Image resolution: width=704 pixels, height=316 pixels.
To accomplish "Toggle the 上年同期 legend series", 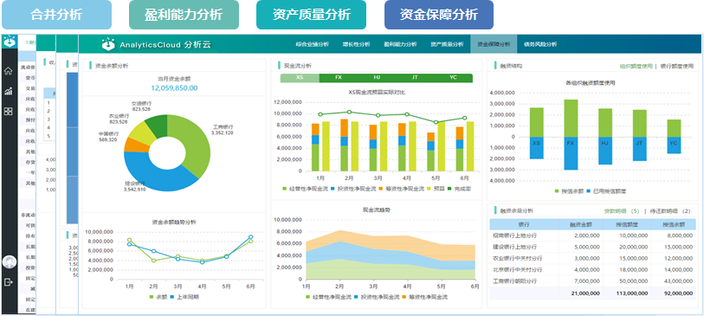I will click(x=185, y=297).
